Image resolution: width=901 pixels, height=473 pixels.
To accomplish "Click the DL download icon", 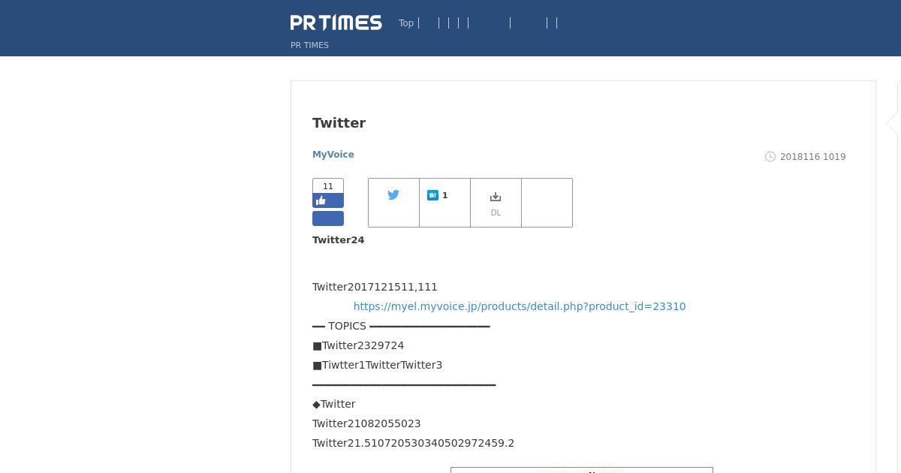I will click(x=496, y=197).
